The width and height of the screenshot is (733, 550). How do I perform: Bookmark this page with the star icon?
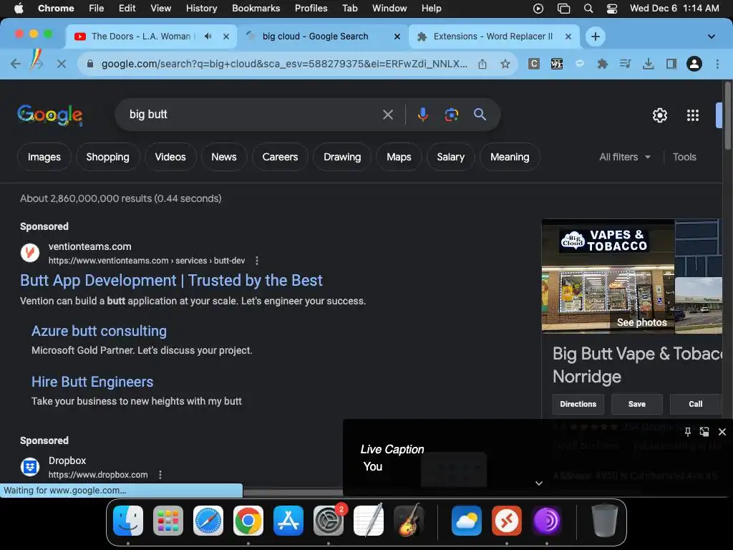click(505, 64)
